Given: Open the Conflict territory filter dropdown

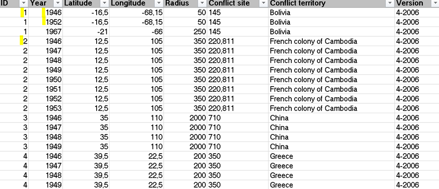Looking at the screenshot, I should click(x=390, y=4).
